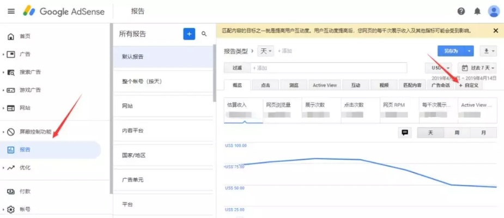Switch to the 点击 tab
Screen dimensions: 504x218
tap(265, 85)
